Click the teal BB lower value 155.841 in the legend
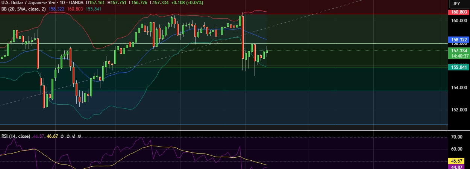The height and width of the screenshot is (169, 470). click(93, 8)
